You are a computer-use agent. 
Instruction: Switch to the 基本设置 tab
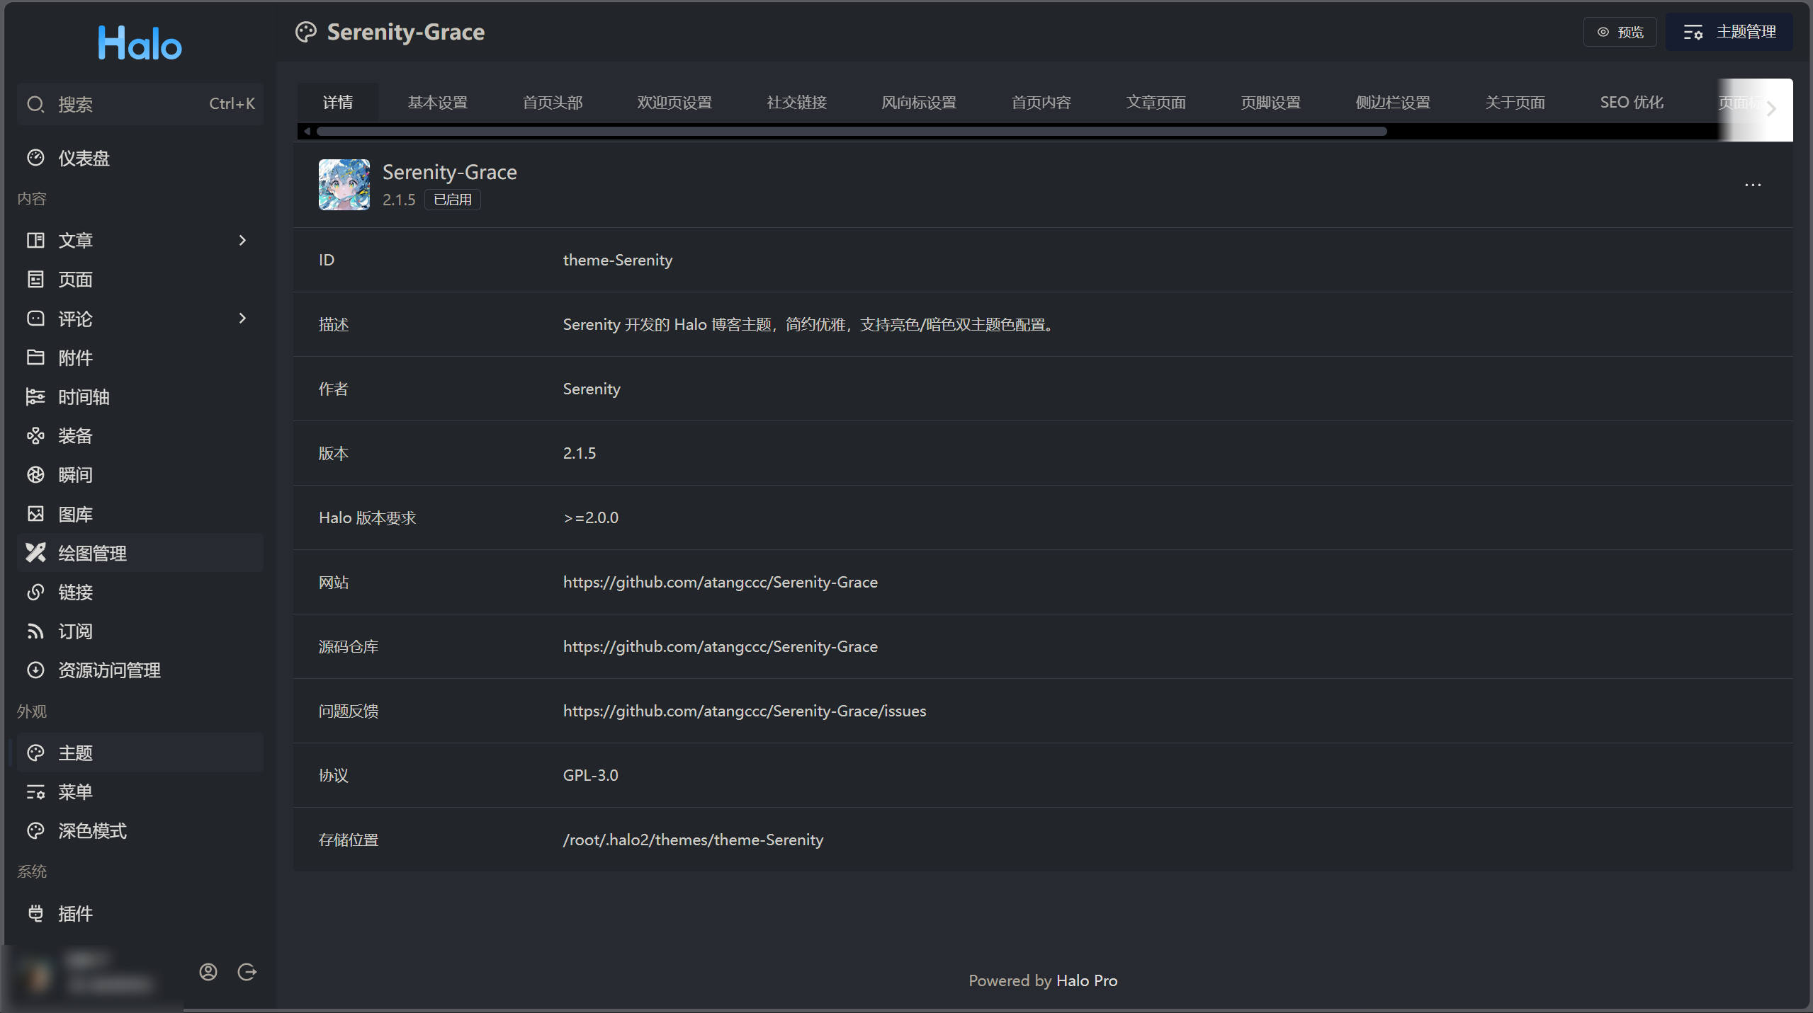438,103
